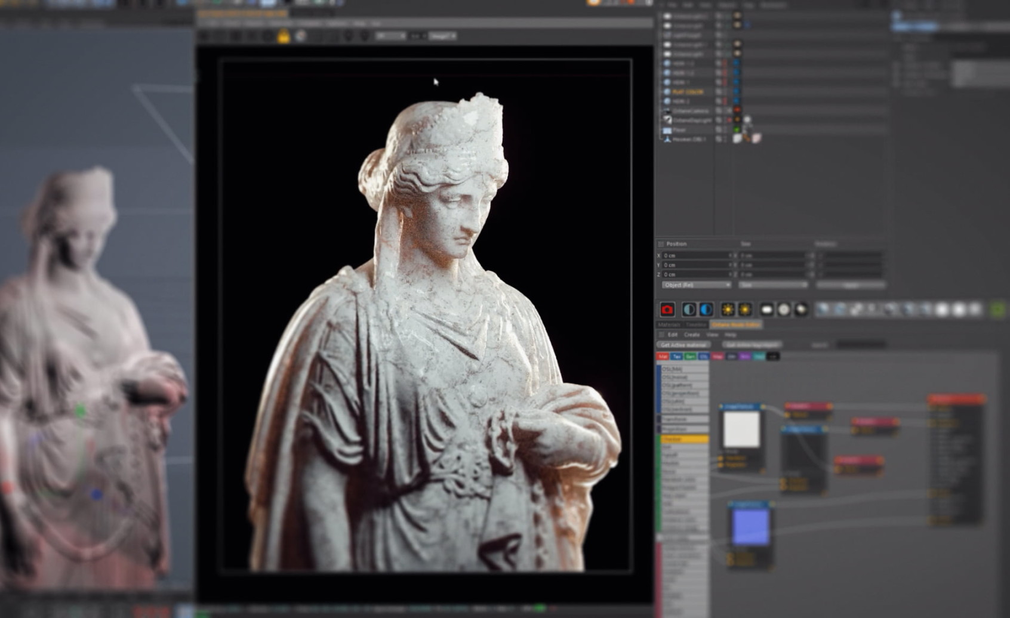Image resolution: width=1010 pixels, height=618 pixels.
Task: Switch to the Octane Node Editor tab
Action: pos(735,325)
